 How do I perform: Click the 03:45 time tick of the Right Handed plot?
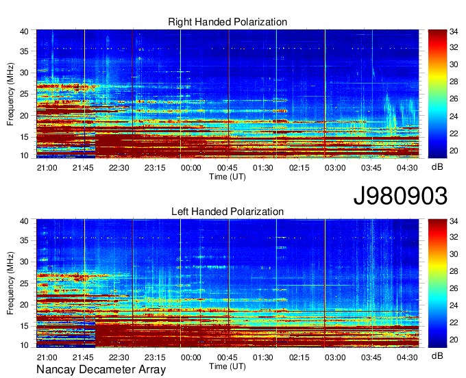[371, 168]
